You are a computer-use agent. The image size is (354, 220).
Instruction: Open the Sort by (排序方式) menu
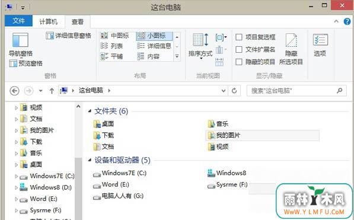point(200,46)
